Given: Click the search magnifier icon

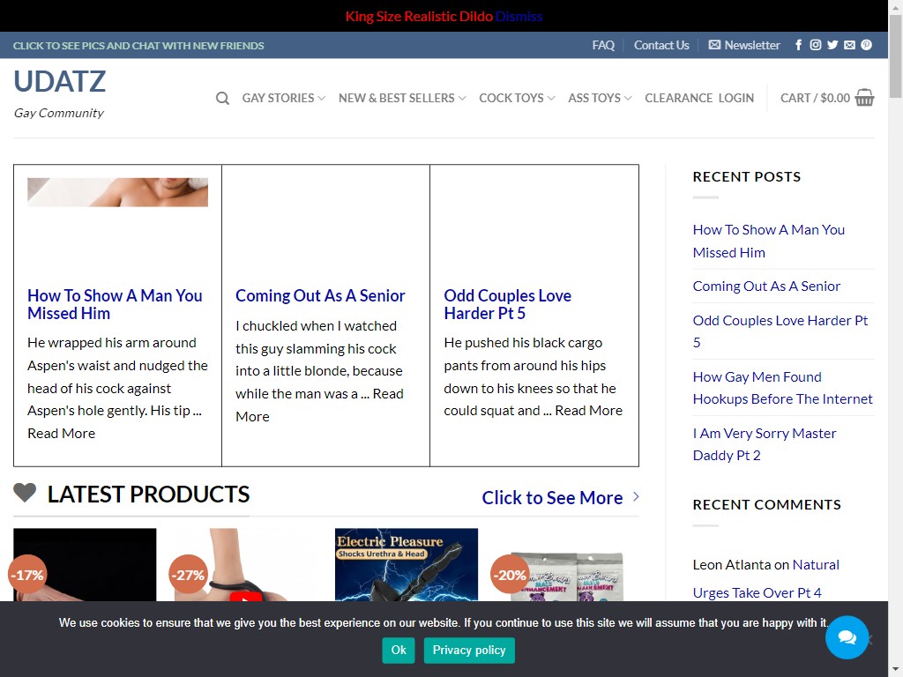Looking at the screenshot, I should tap(222, 99).
